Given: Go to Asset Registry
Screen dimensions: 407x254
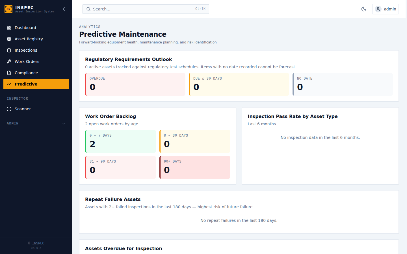Looking at the screenshot, I should pos(36,39).
